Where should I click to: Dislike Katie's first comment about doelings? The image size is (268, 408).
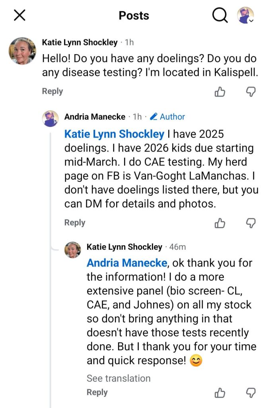point(251,92)
